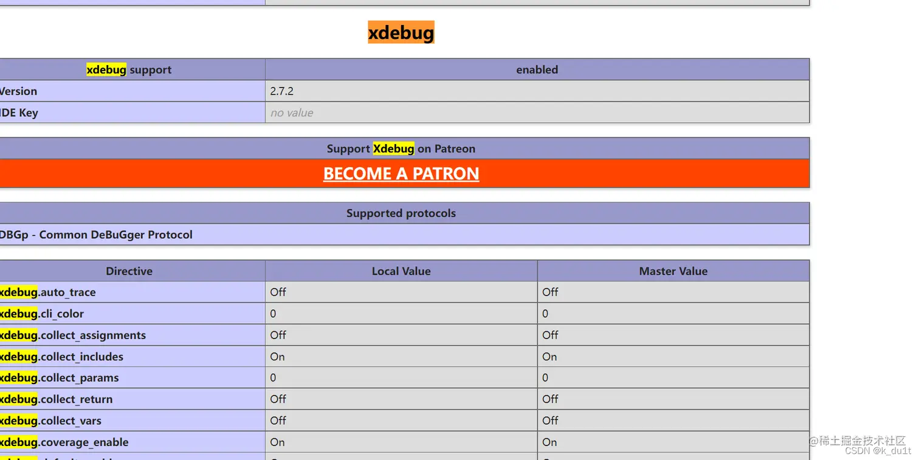The height and width of the screenshot is (460, 919).
Task: Select the xdebug.collect_vars directive
Action: coord(133,421)
